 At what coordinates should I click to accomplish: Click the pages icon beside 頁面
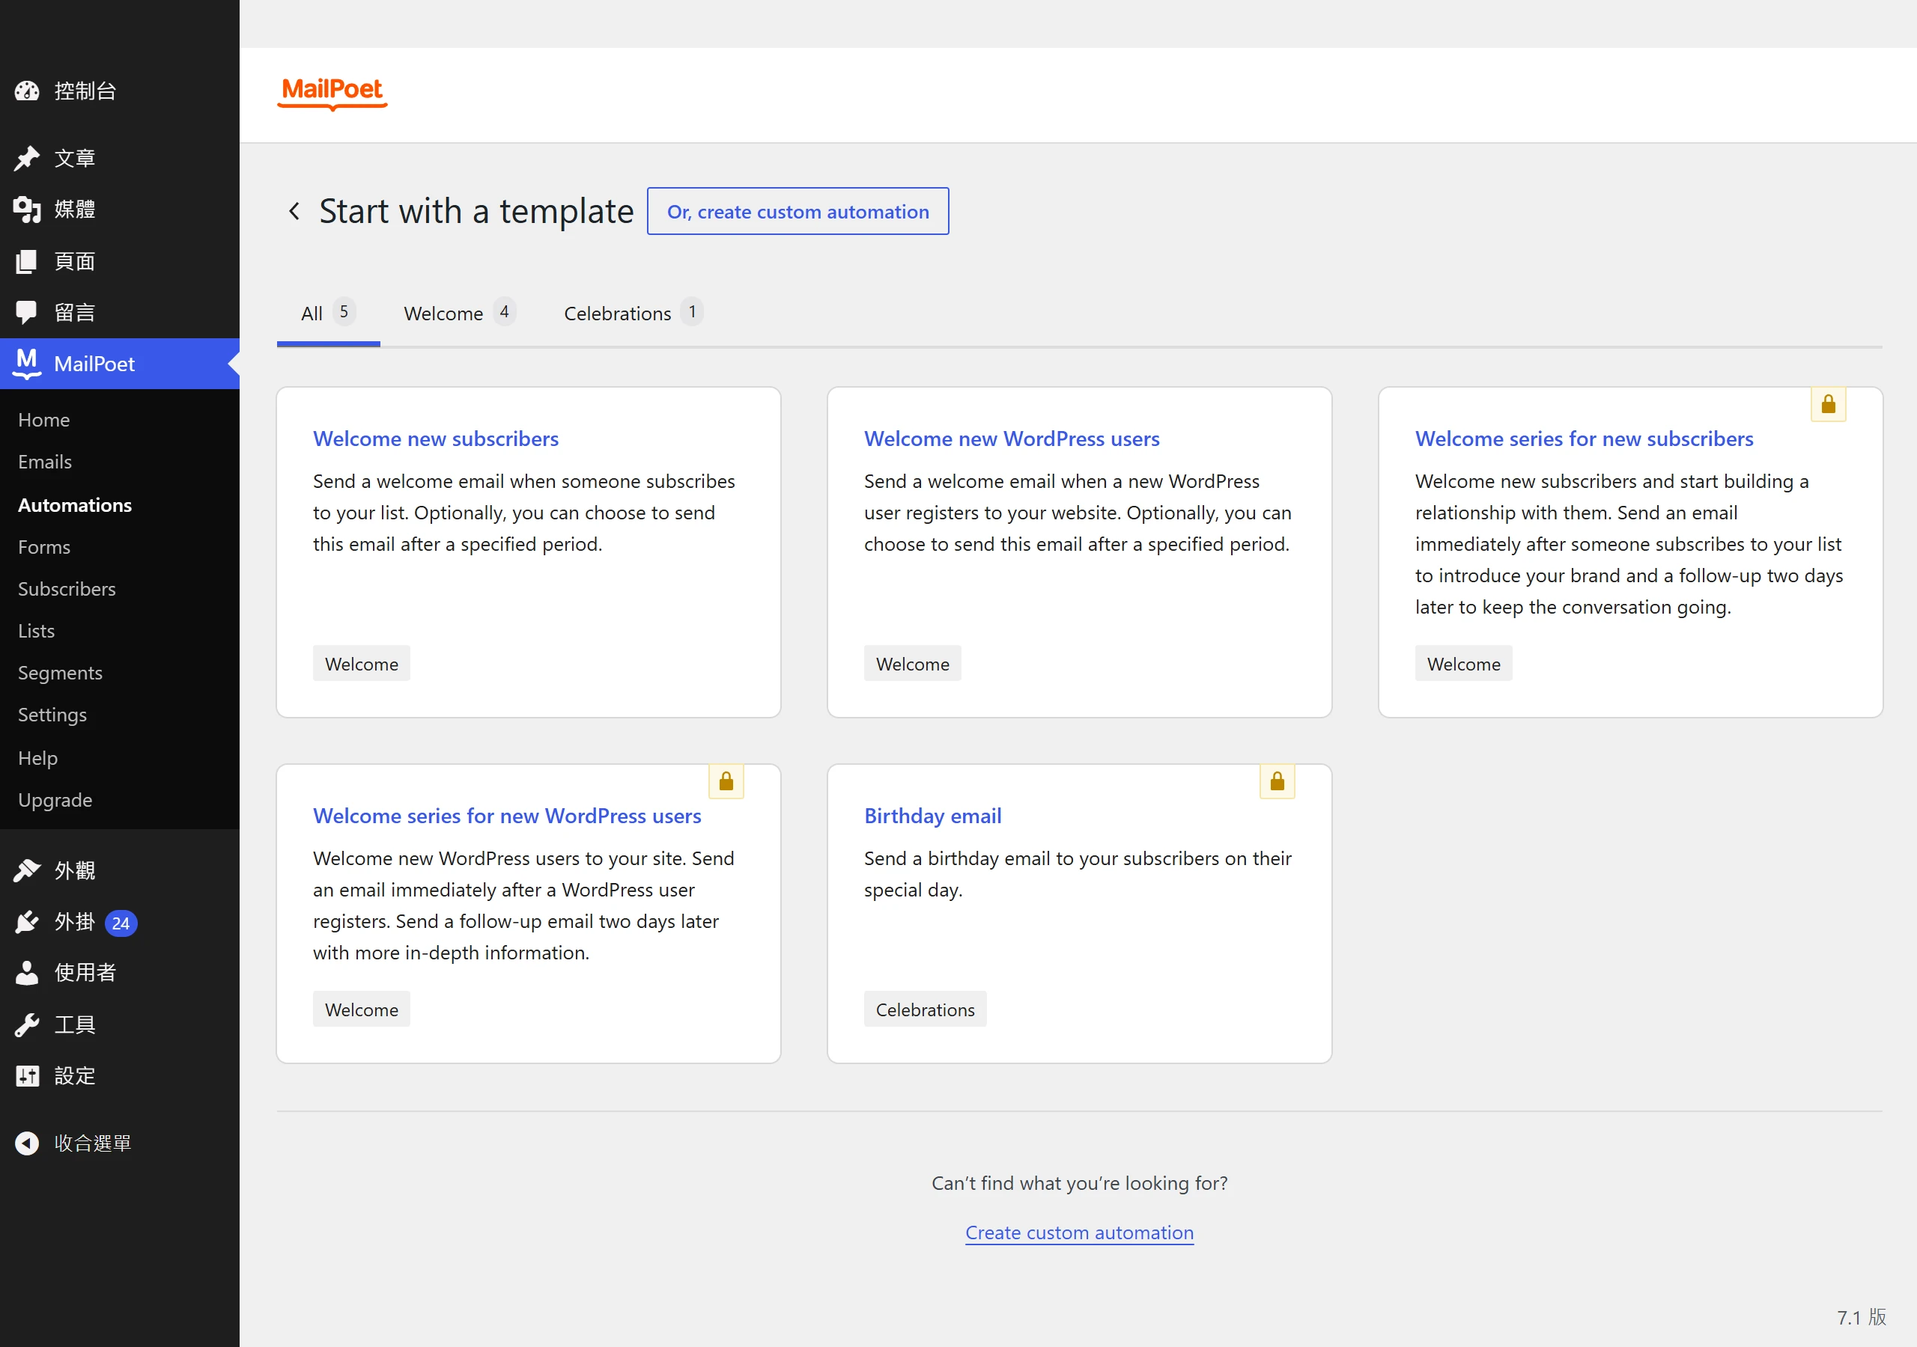[27, 261]
